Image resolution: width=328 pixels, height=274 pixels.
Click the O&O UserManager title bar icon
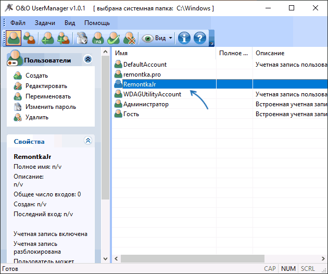tap(9, 8)
